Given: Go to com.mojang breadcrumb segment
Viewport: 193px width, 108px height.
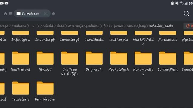Looking at the screenshot, I should pyautogui.click(x=136, y=26).
